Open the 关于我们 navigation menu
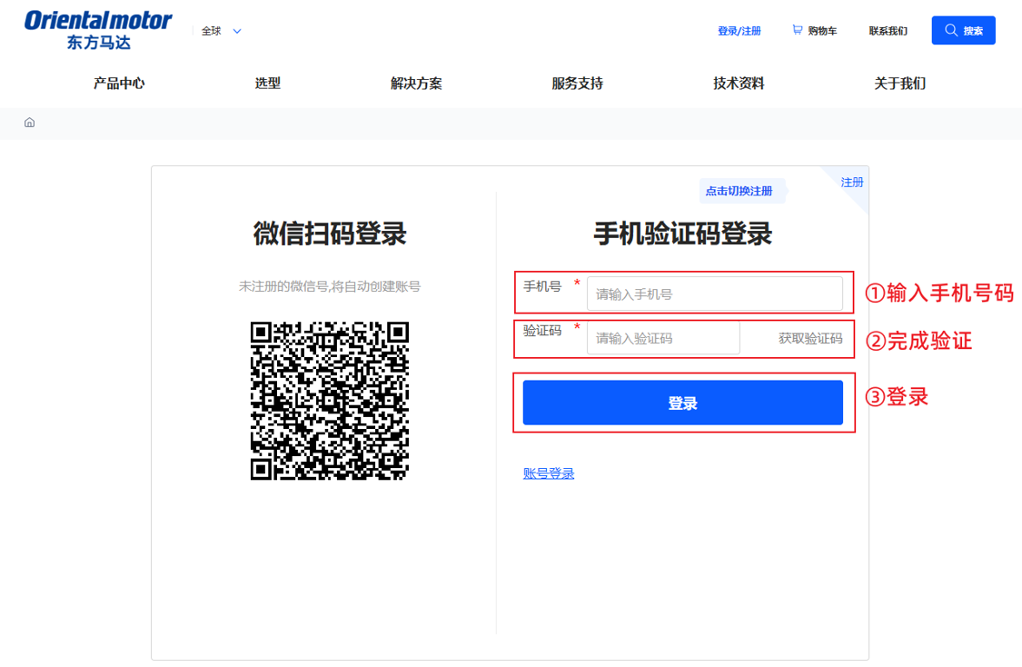This screenshot has height=667, width=1022. [899, 83]
